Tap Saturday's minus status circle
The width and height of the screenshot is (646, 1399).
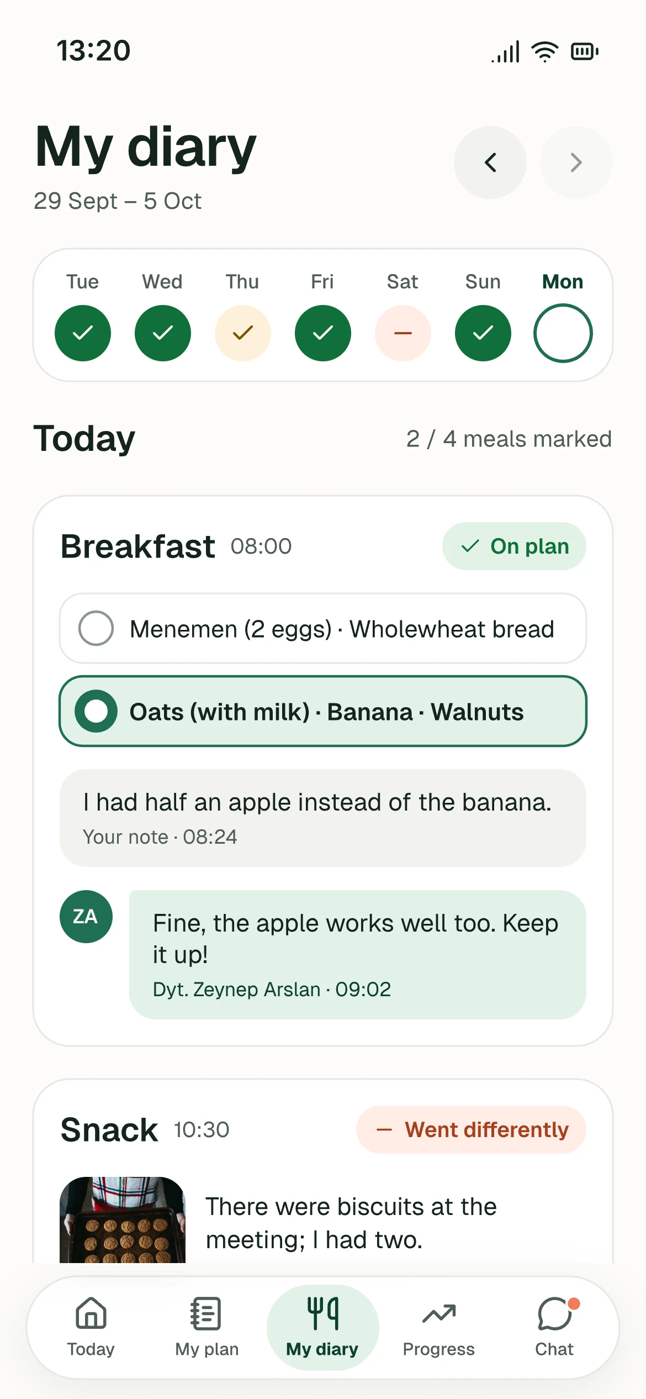[403, 333]
